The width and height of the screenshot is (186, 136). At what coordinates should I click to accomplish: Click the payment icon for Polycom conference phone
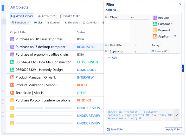point(12,100)
